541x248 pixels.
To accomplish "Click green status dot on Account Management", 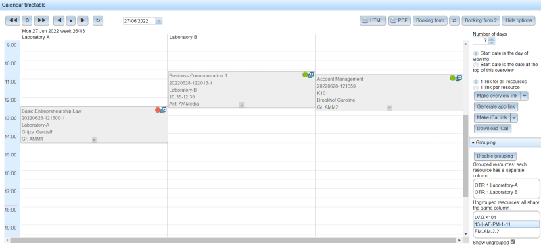I will (452, 78).
